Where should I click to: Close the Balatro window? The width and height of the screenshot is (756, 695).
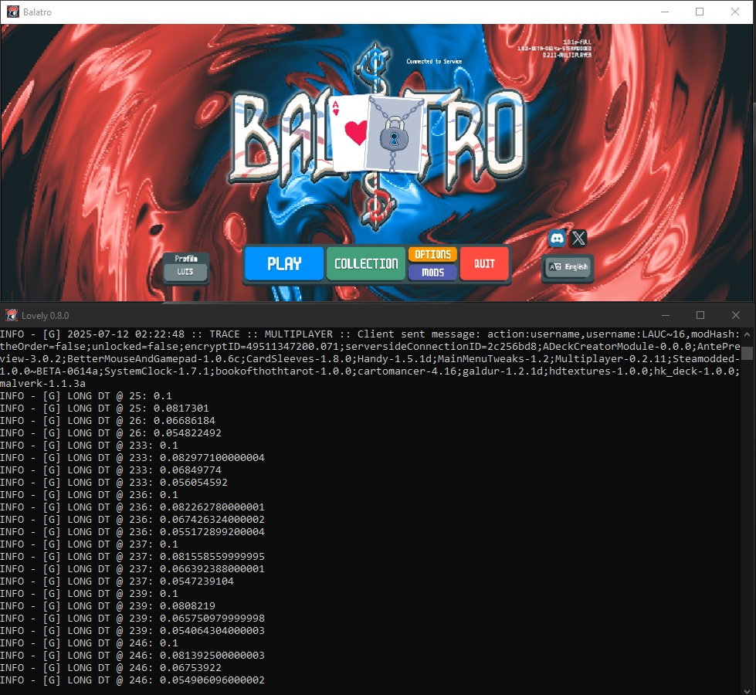pyautogui.click(x=735, y=12)
